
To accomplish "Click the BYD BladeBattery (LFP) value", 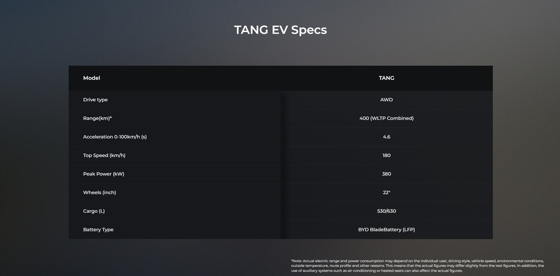I will [386, 230].
